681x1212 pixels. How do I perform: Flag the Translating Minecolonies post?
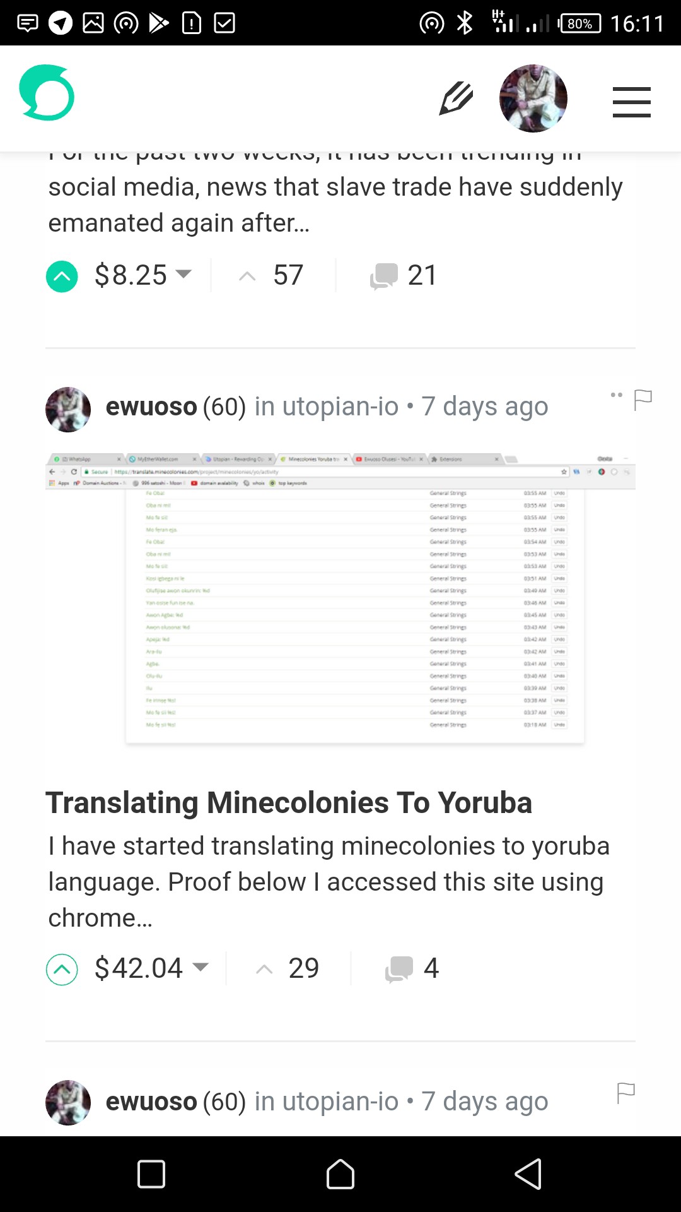tap(643, 399)
